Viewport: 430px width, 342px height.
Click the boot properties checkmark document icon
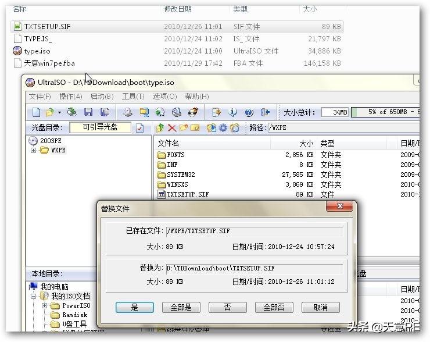pyautogui.click(x=139, y=128)
